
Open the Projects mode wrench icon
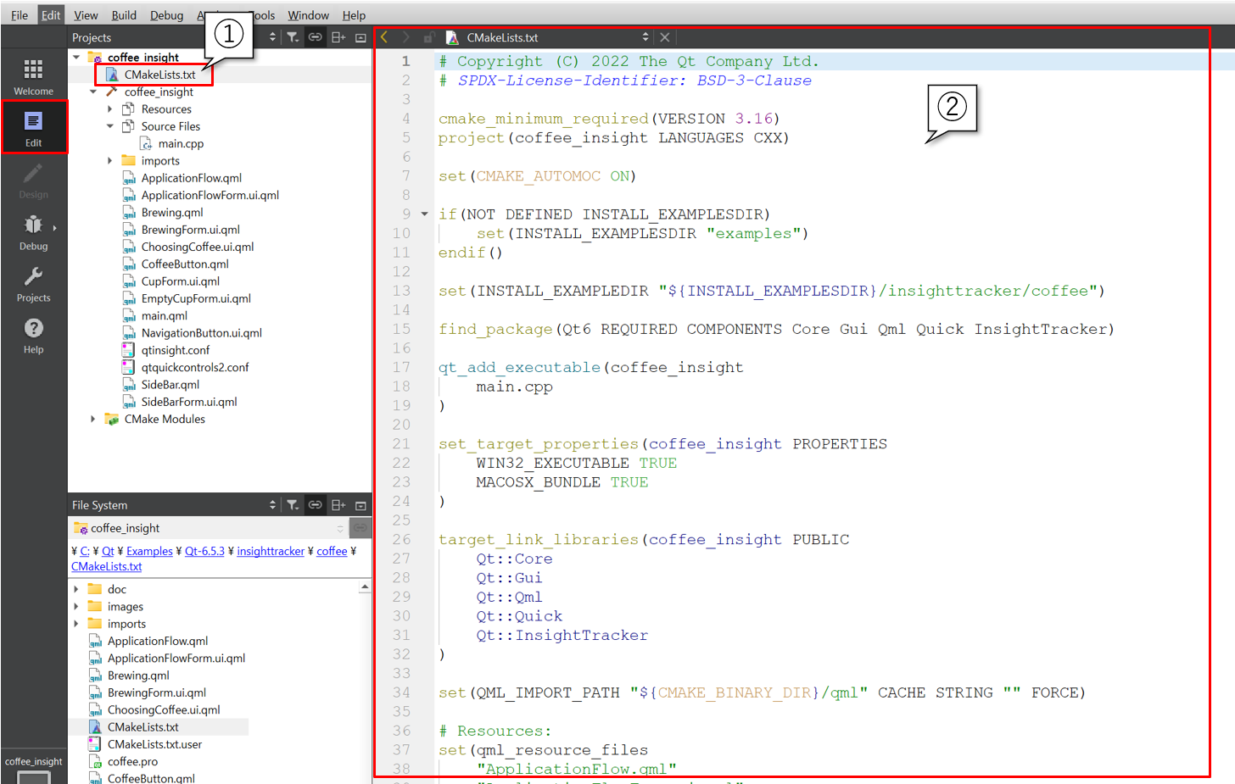(x=33, y=283)
